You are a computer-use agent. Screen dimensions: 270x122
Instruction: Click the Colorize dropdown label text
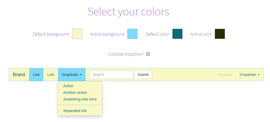[125, 54]
